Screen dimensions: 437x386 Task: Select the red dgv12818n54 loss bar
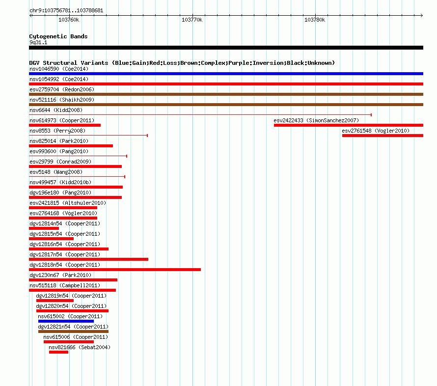[115, 270]
